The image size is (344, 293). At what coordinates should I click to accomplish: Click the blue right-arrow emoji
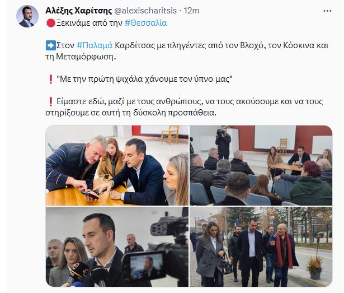(51, 45)
